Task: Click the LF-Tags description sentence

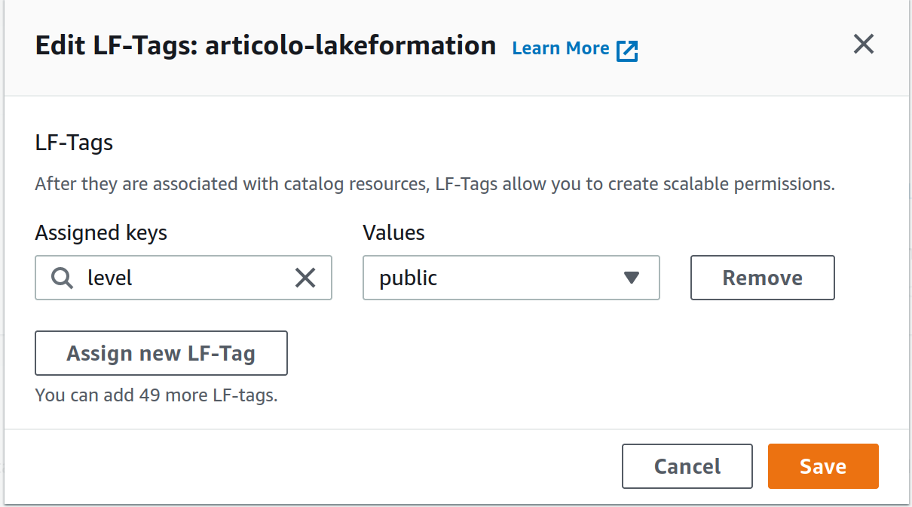Action: point(435,184)
